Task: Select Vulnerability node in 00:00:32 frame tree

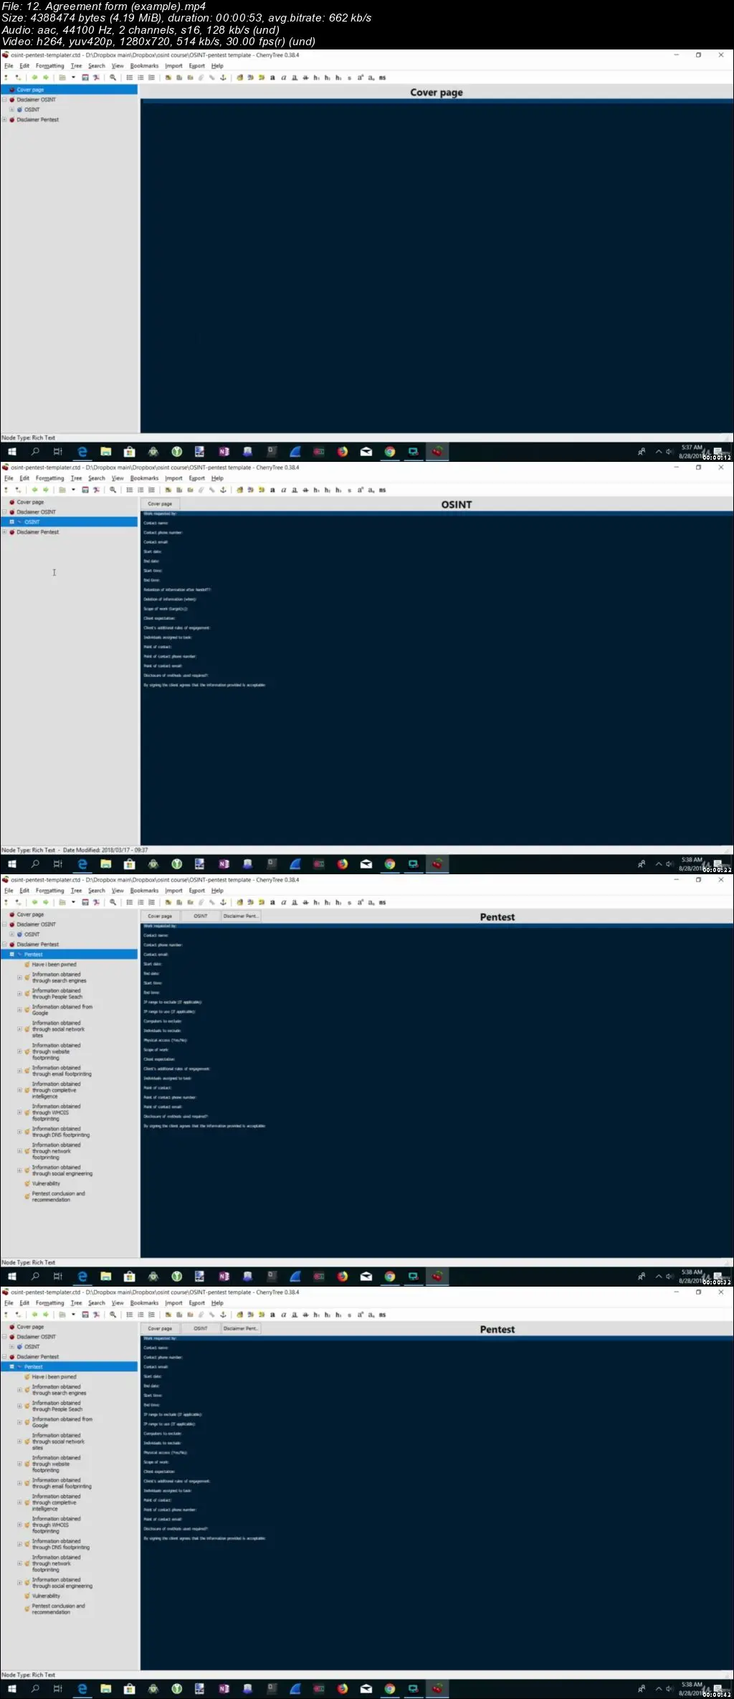Action: tap(46, 1183)
